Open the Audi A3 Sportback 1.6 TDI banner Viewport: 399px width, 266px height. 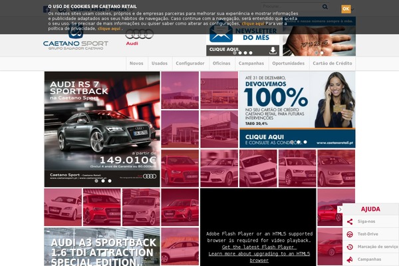tap(102, 247)
